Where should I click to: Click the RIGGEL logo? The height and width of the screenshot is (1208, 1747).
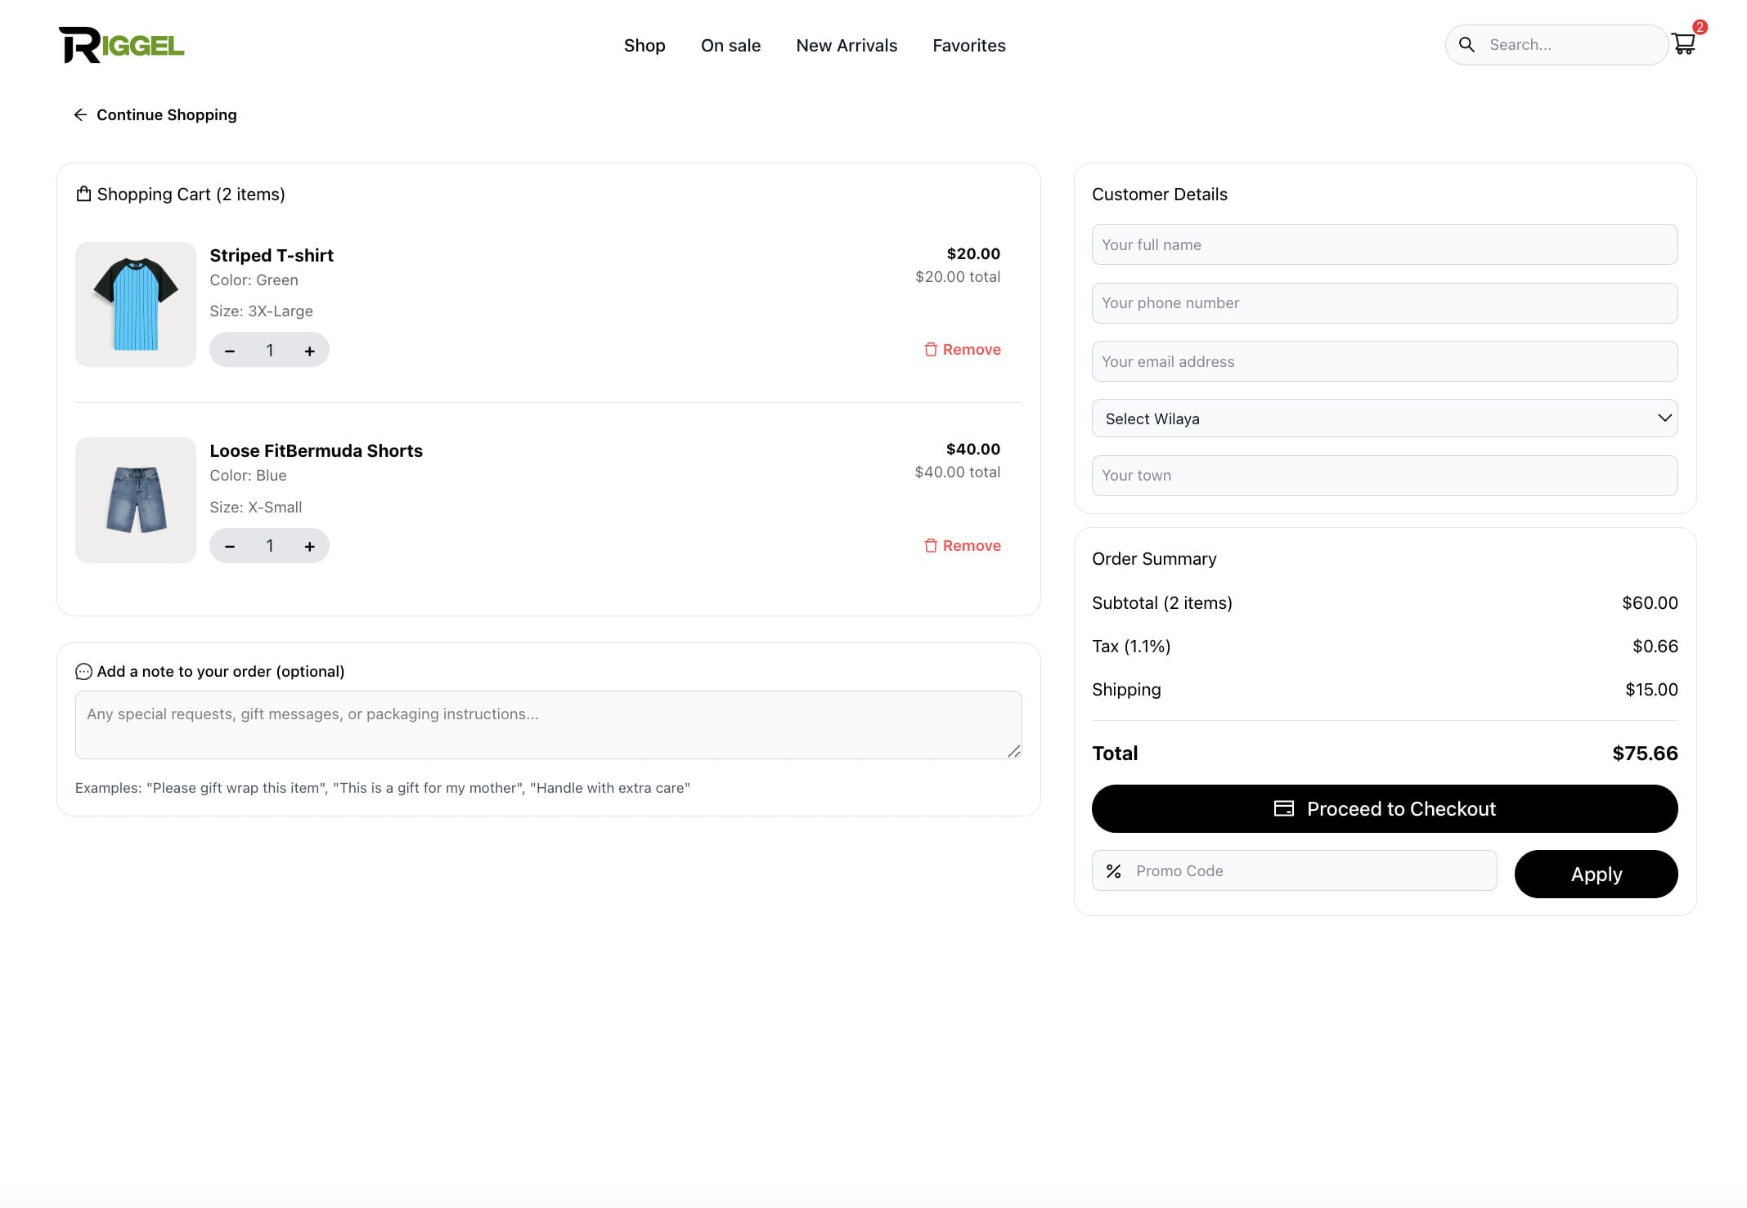pos(121,45)
